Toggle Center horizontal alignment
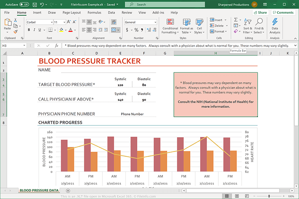Viewport: 299px width, 199px height. tap(89, 30)
